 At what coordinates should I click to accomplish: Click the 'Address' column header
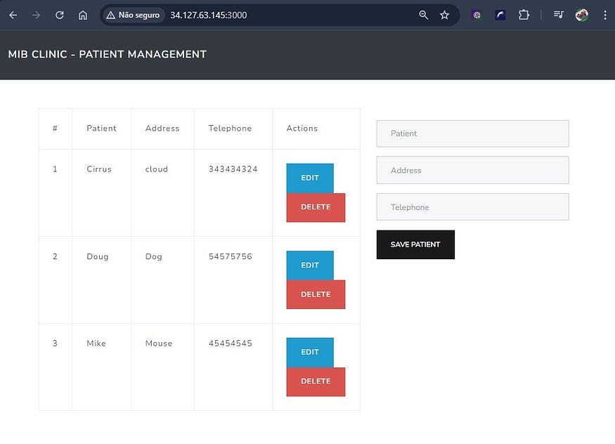coord(162,128)
